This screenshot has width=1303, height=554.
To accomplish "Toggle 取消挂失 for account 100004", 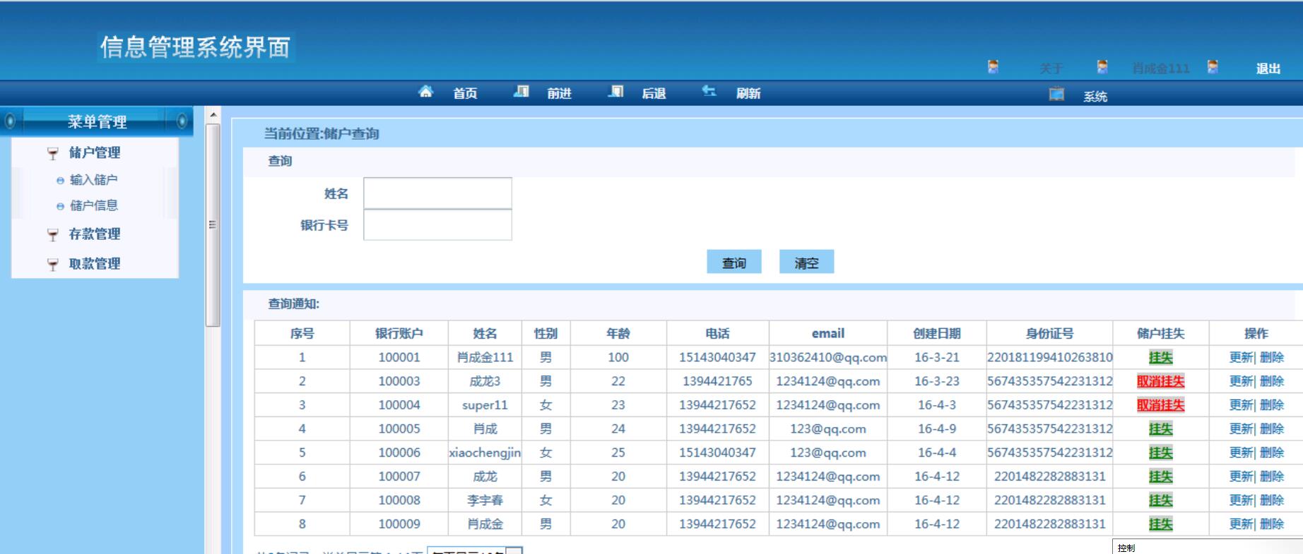I will [1160, 405].
